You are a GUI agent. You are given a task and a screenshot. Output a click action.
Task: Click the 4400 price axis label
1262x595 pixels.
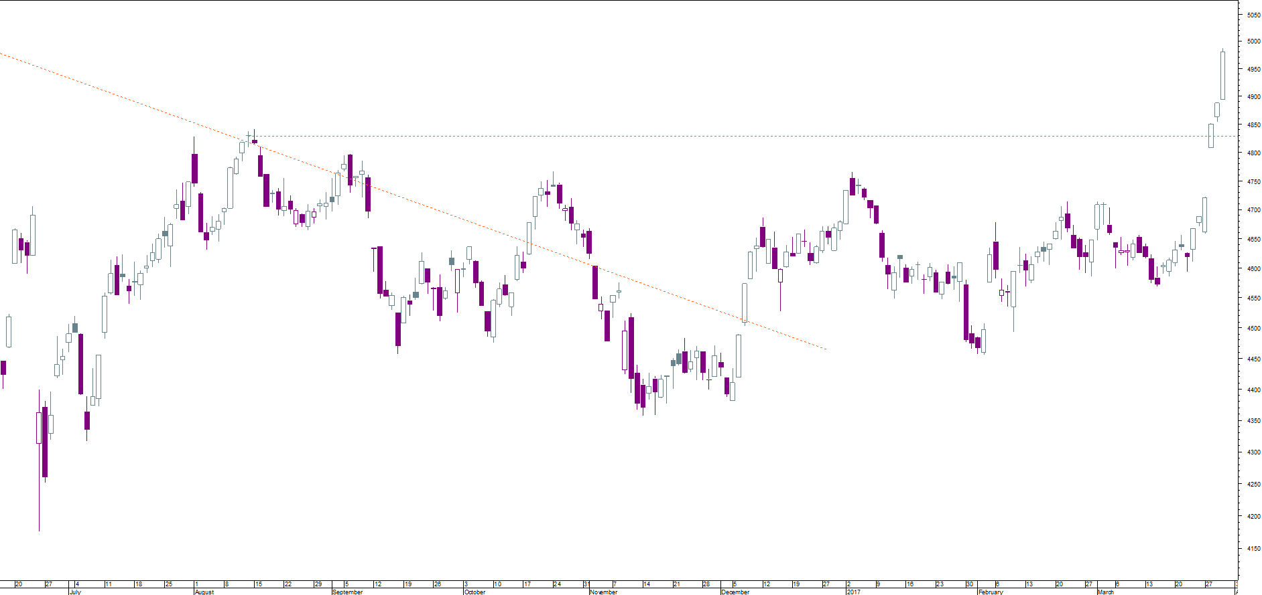[1253, 390]
